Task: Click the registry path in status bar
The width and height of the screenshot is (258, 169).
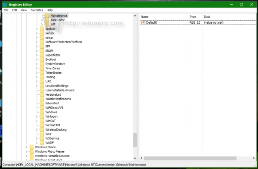Action: (74, 165)
